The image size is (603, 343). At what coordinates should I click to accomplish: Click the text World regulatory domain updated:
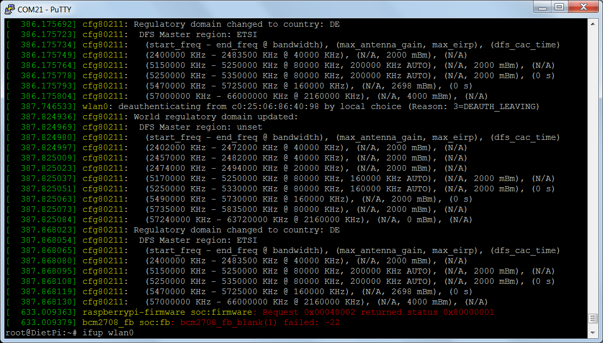coord(216,117)
